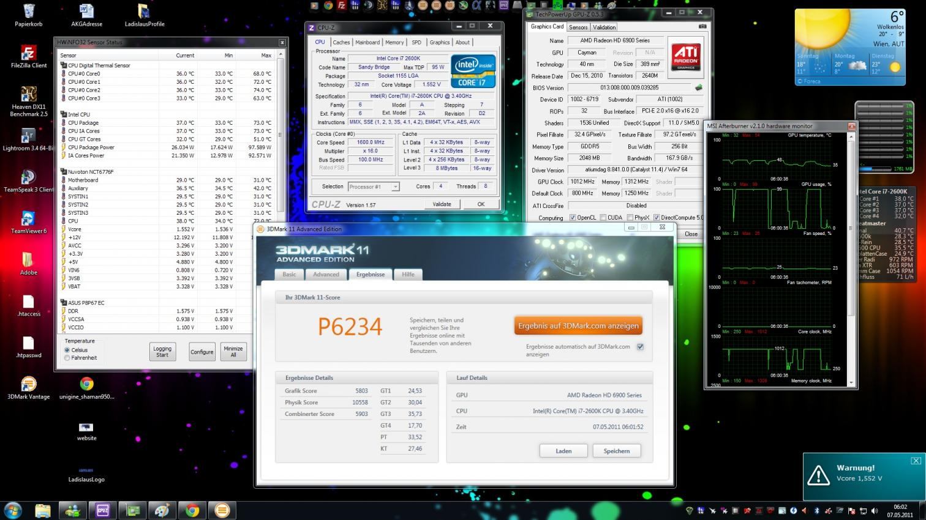Click the OK button in CPU-Z
This screenshot has width=926, height=520.
tap(481, 204)
